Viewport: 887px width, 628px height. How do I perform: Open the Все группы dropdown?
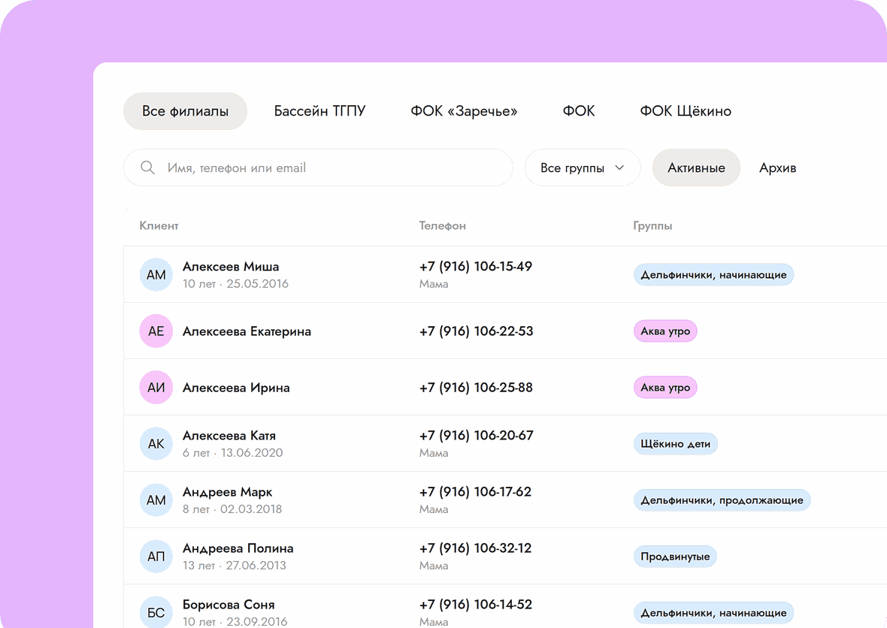(583, 168)
